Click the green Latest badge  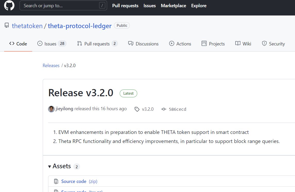(x=128, y=93)
